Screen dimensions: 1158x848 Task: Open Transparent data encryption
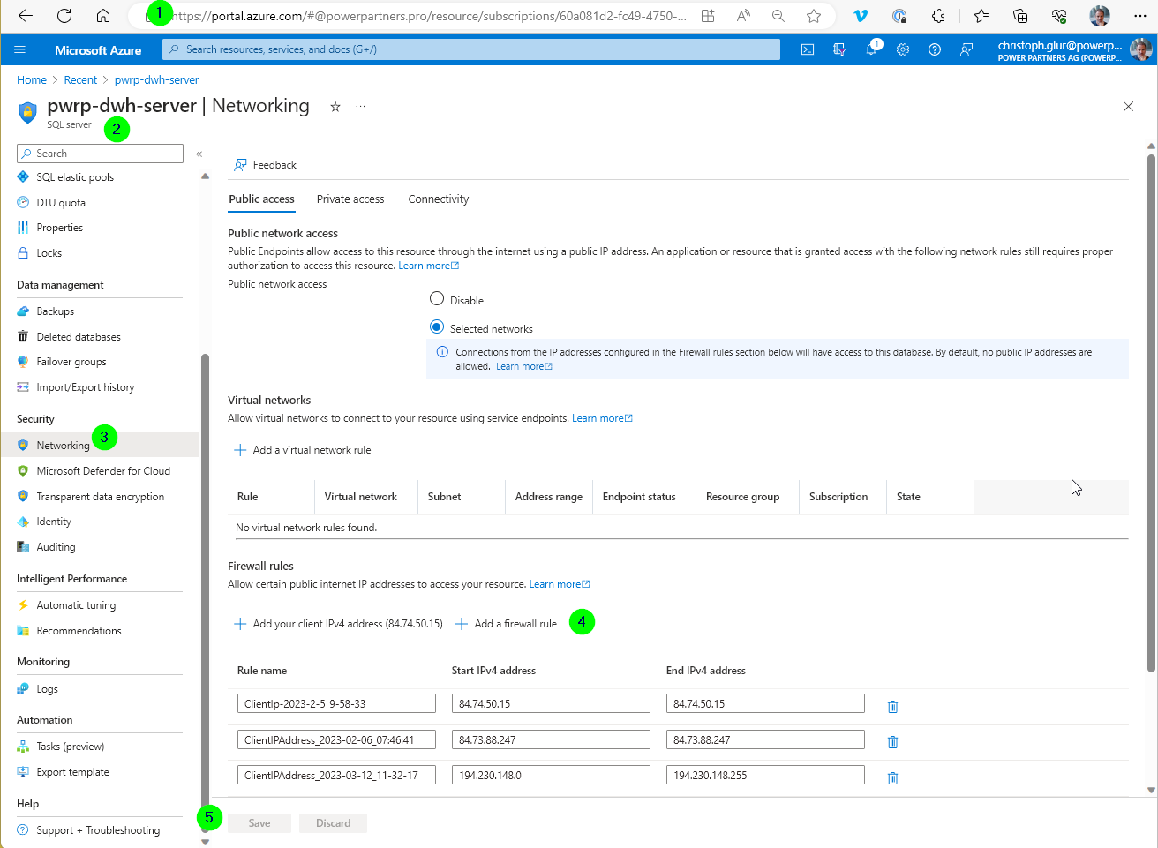coord(99,497)
